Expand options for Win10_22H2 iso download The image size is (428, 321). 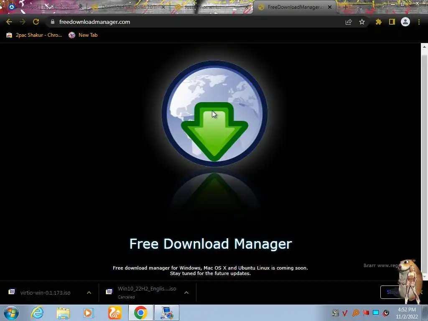tap(186, 293)
